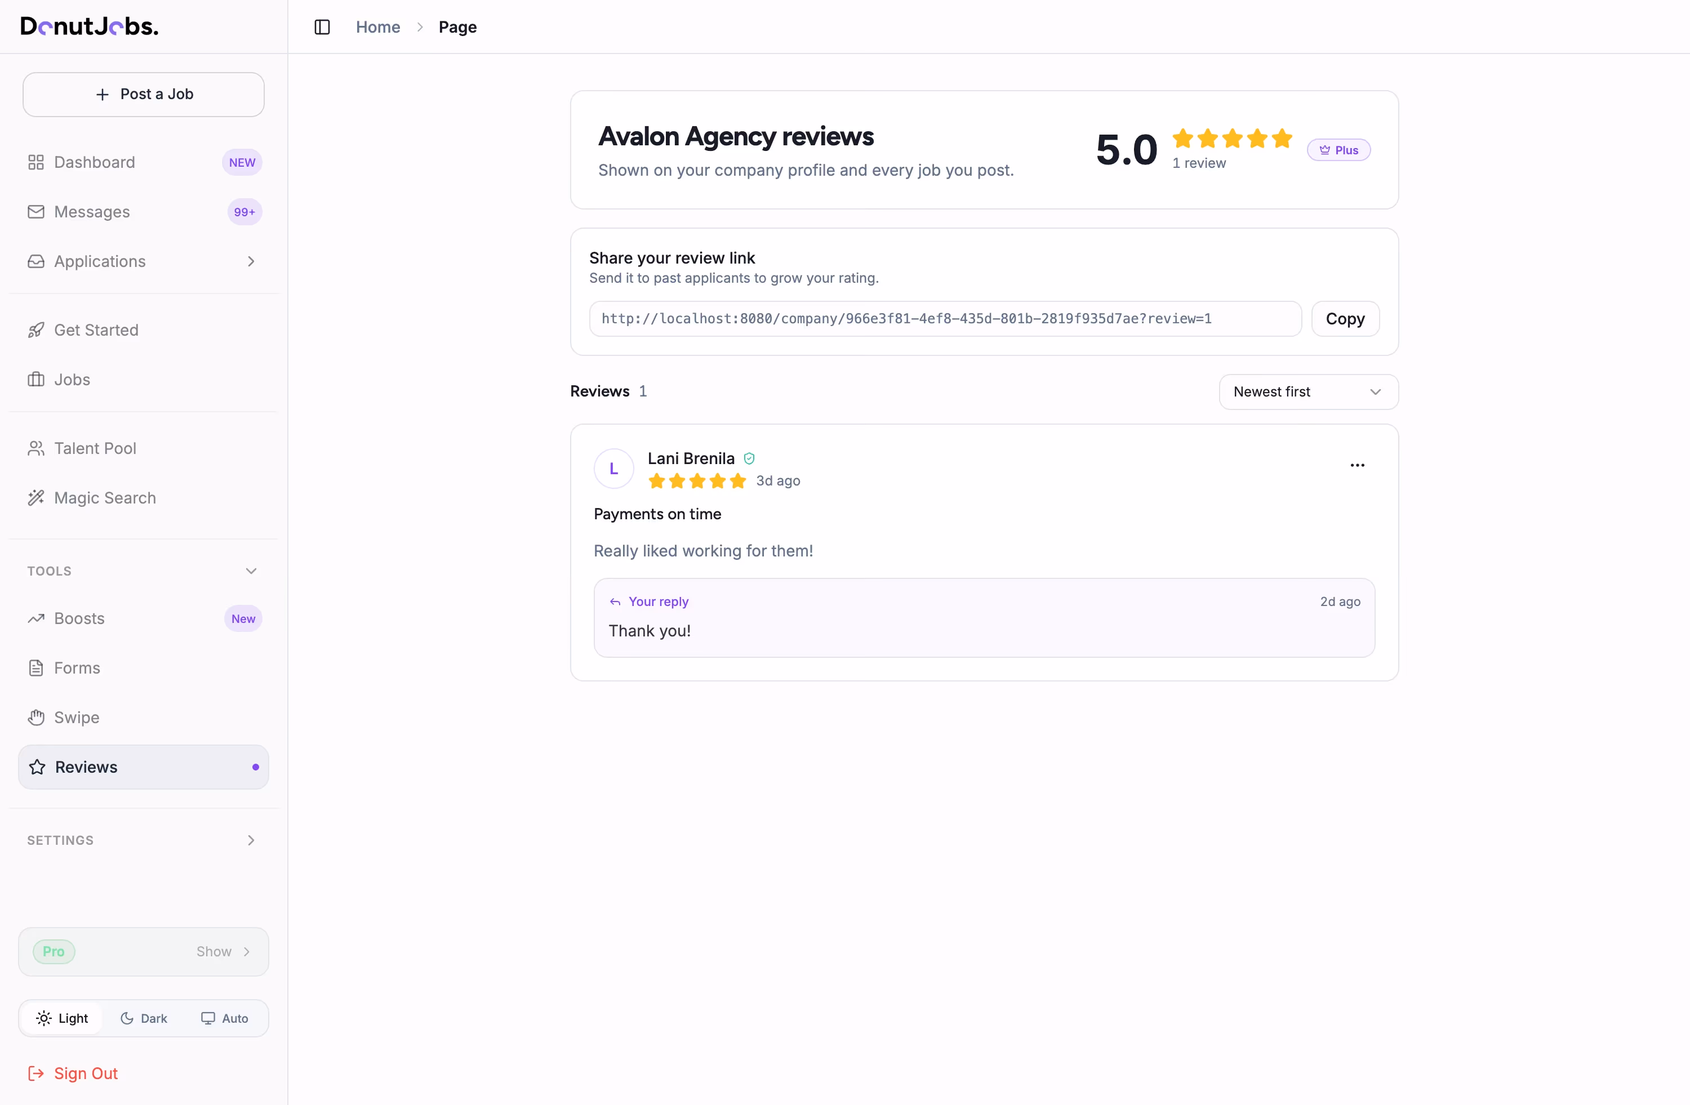
Task: Click the 99+ messages badge
Action: (x=245, y=212)
